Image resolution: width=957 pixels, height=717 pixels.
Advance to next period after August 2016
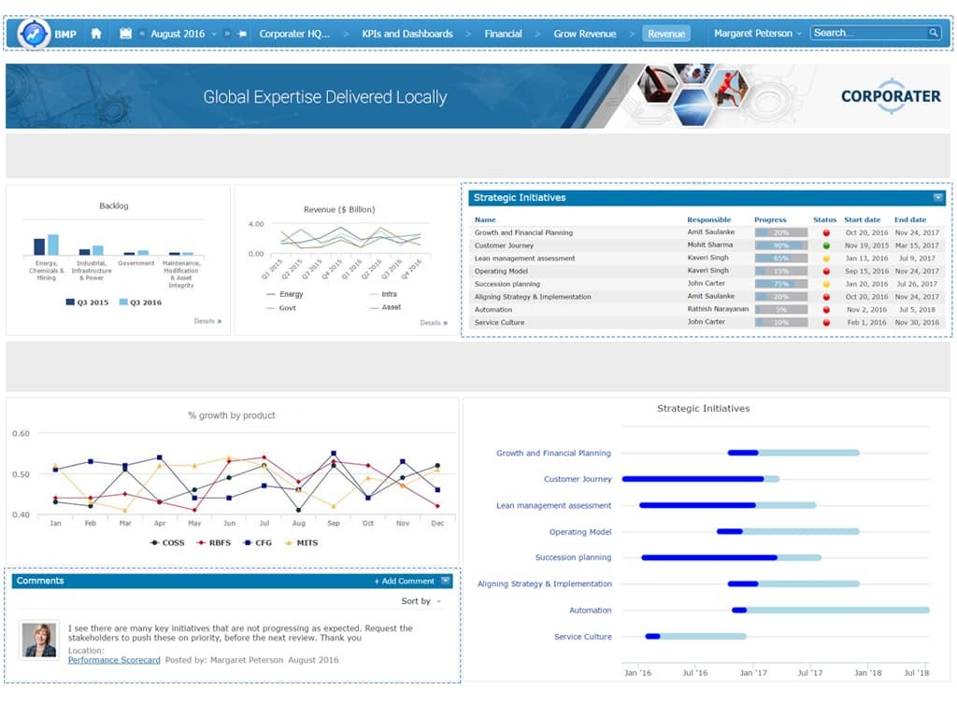[227, 34]
